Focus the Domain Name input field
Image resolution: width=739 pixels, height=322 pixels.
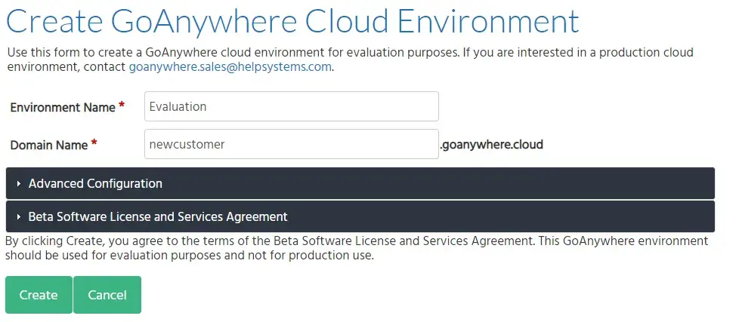291,144
